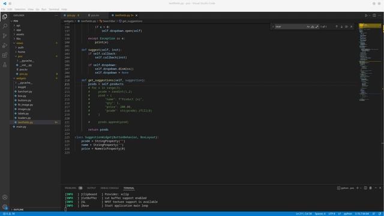Click the minimap code overview
The width and height of the screenshot is (384, 216).
coord(370,62)
